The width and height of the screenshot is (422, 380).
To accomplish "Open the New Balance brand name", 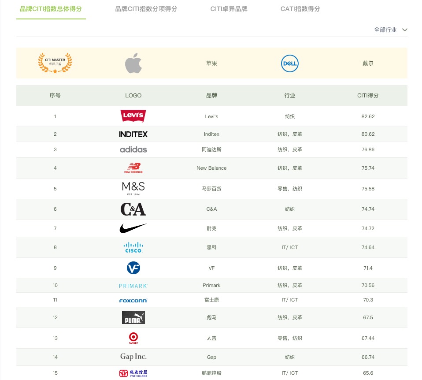I will point(211,168).
